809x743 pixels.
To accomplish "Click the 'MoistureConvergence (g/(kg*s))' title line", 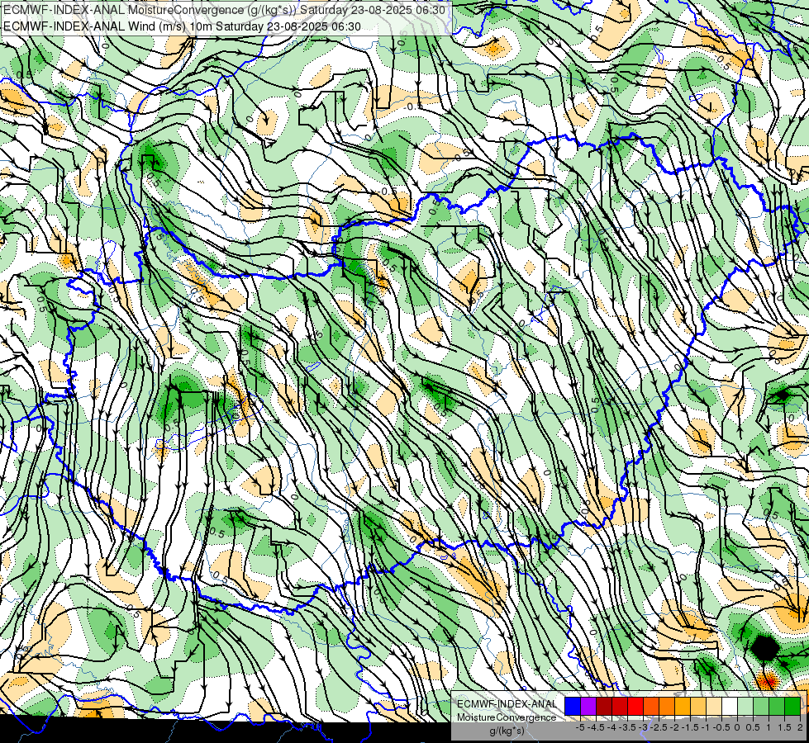I will [x=225, y=10].
